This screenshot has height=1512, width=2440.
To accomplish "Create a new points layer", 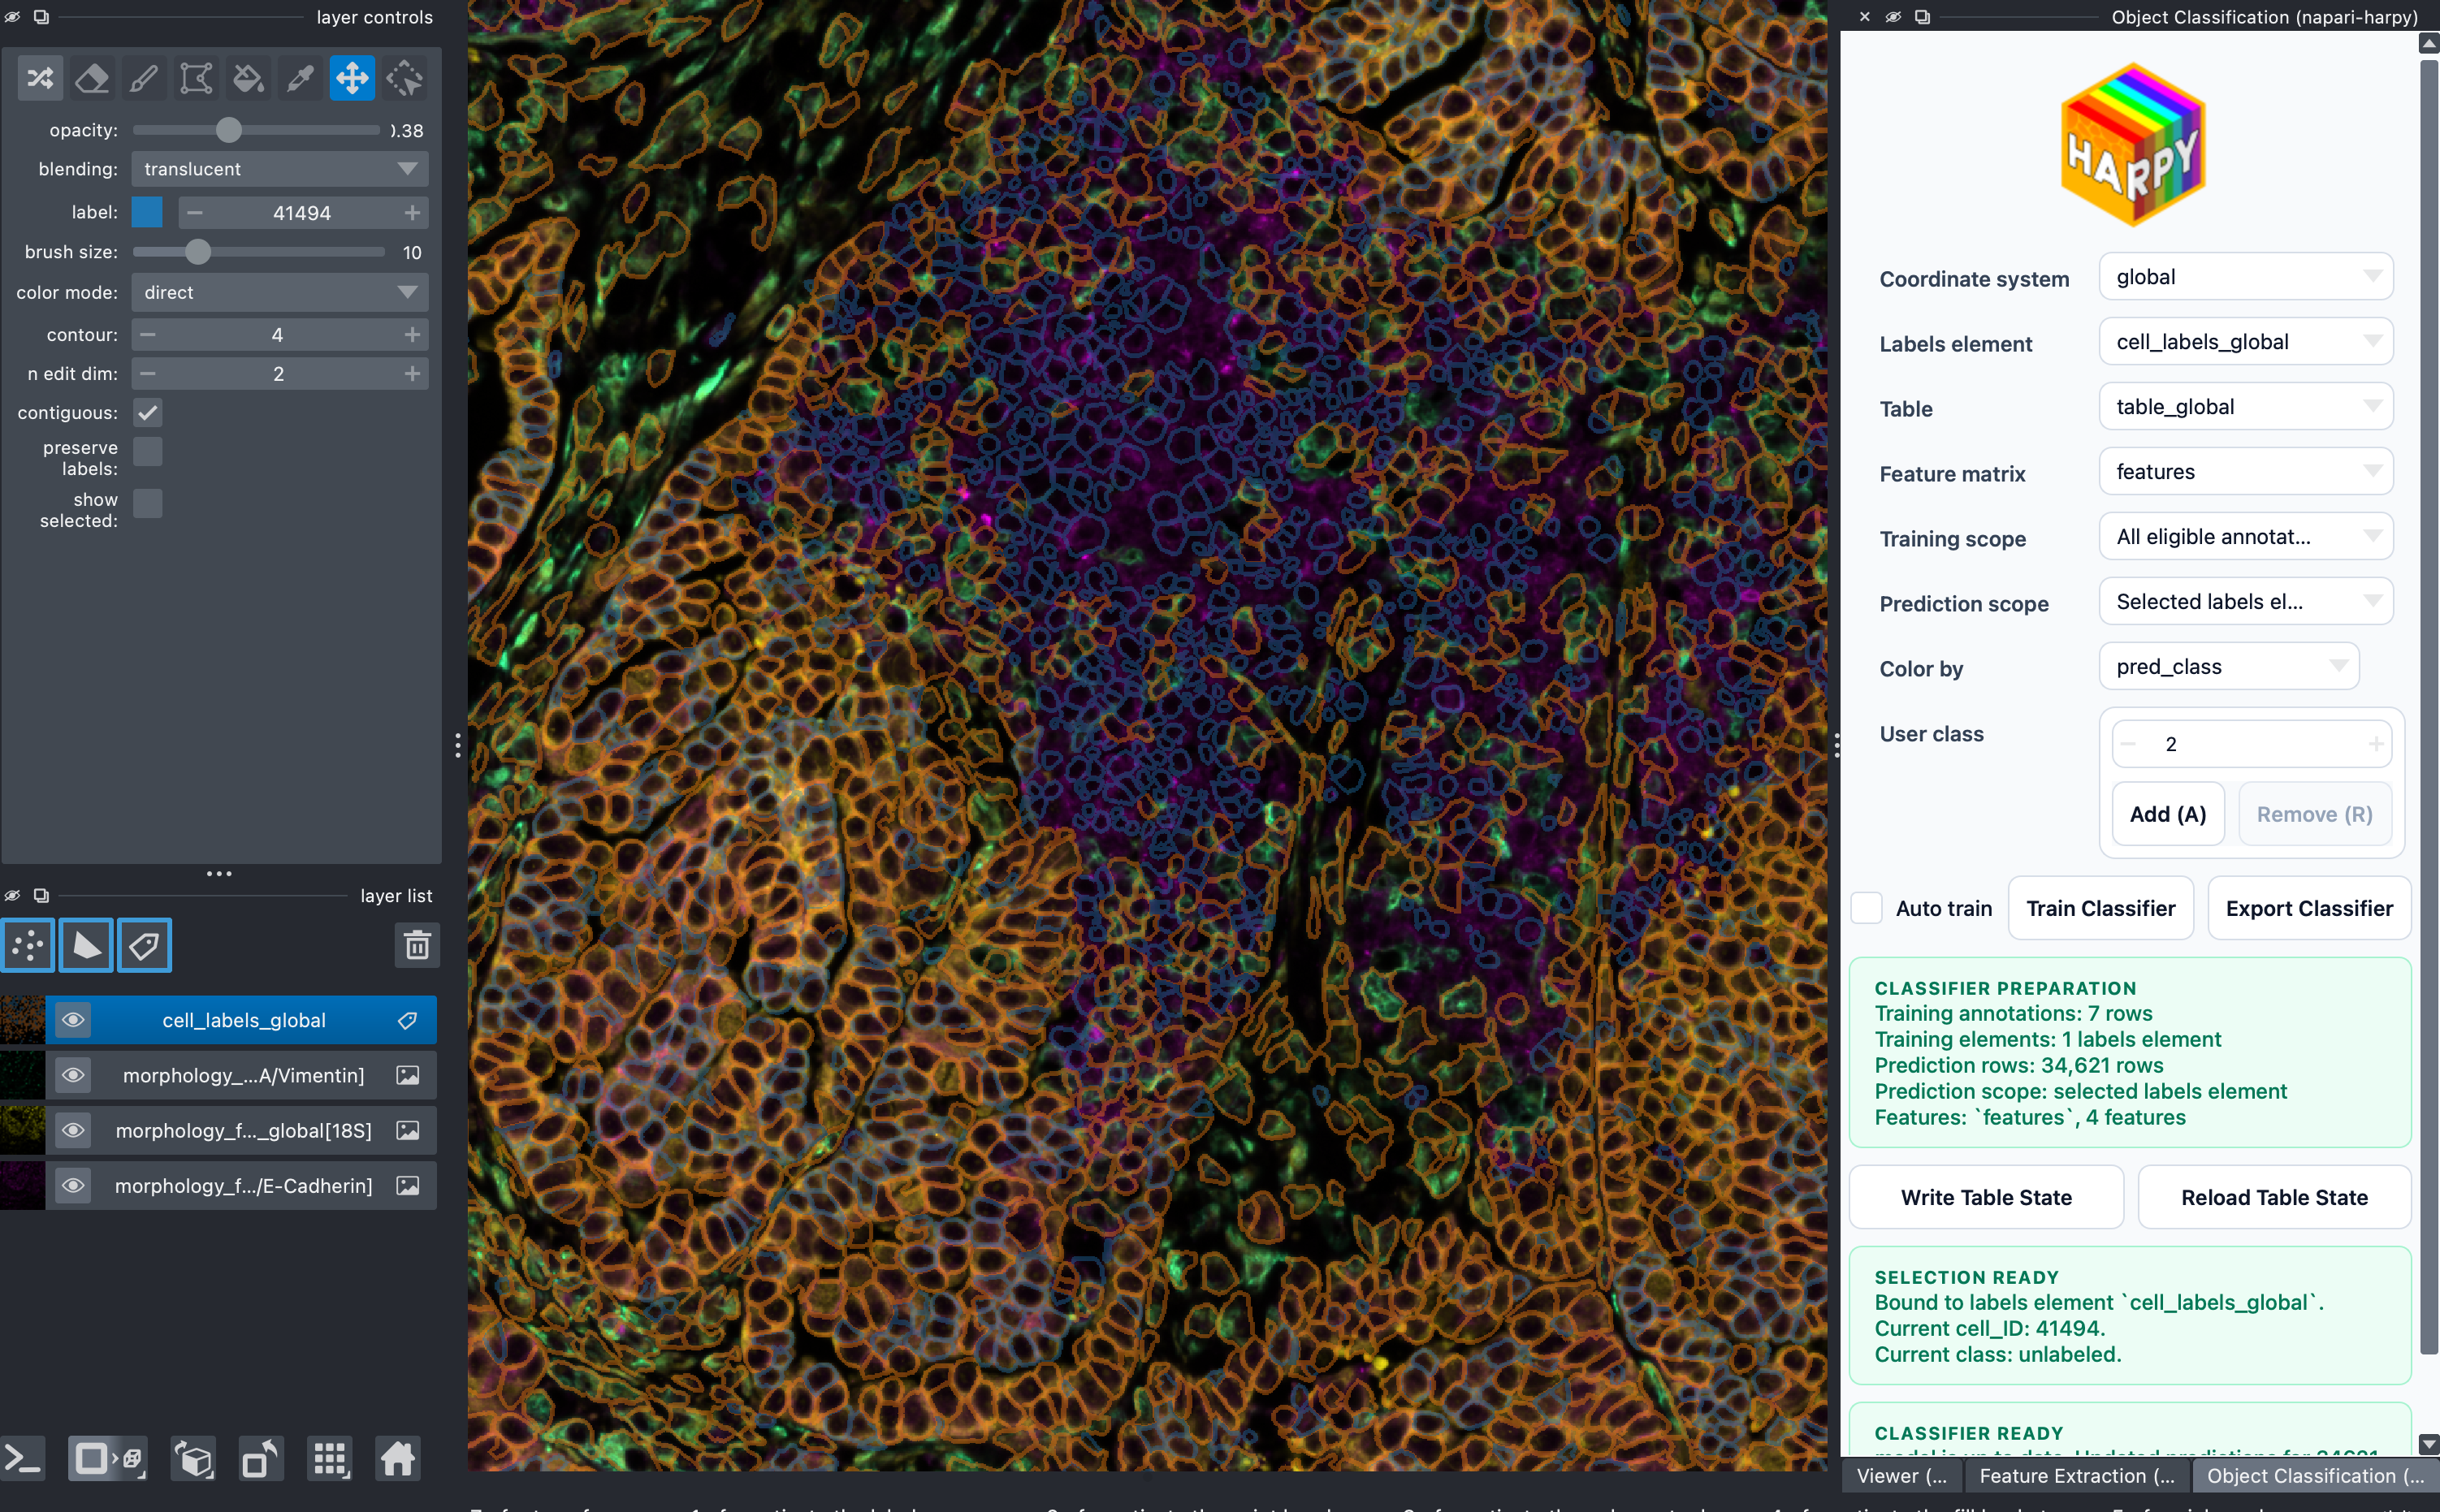I will 28,945.
